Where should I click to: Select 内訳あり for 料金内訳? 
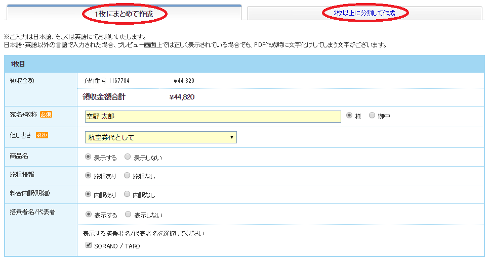88,194
